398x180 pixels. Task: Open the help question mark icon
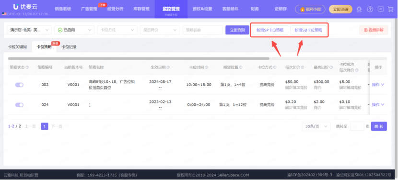[x=370, y=10]
